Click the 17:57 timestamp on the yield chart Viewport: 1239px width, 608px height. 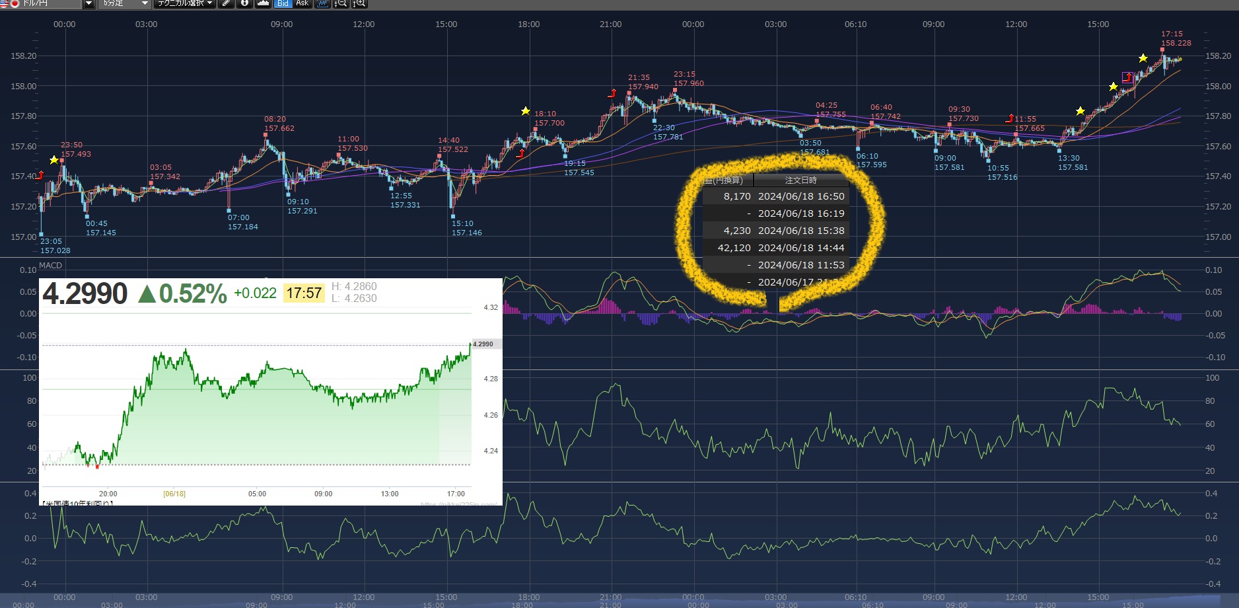pos(304,293)
